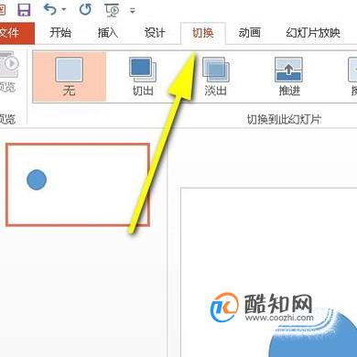Apply the 切出 (Cut) transition

(143, 77)
